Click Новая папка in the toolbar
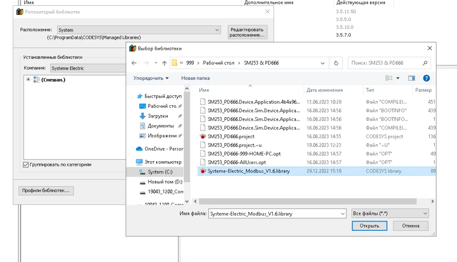The height and width of the screenshot is (262, 457). tap(195, 78)
